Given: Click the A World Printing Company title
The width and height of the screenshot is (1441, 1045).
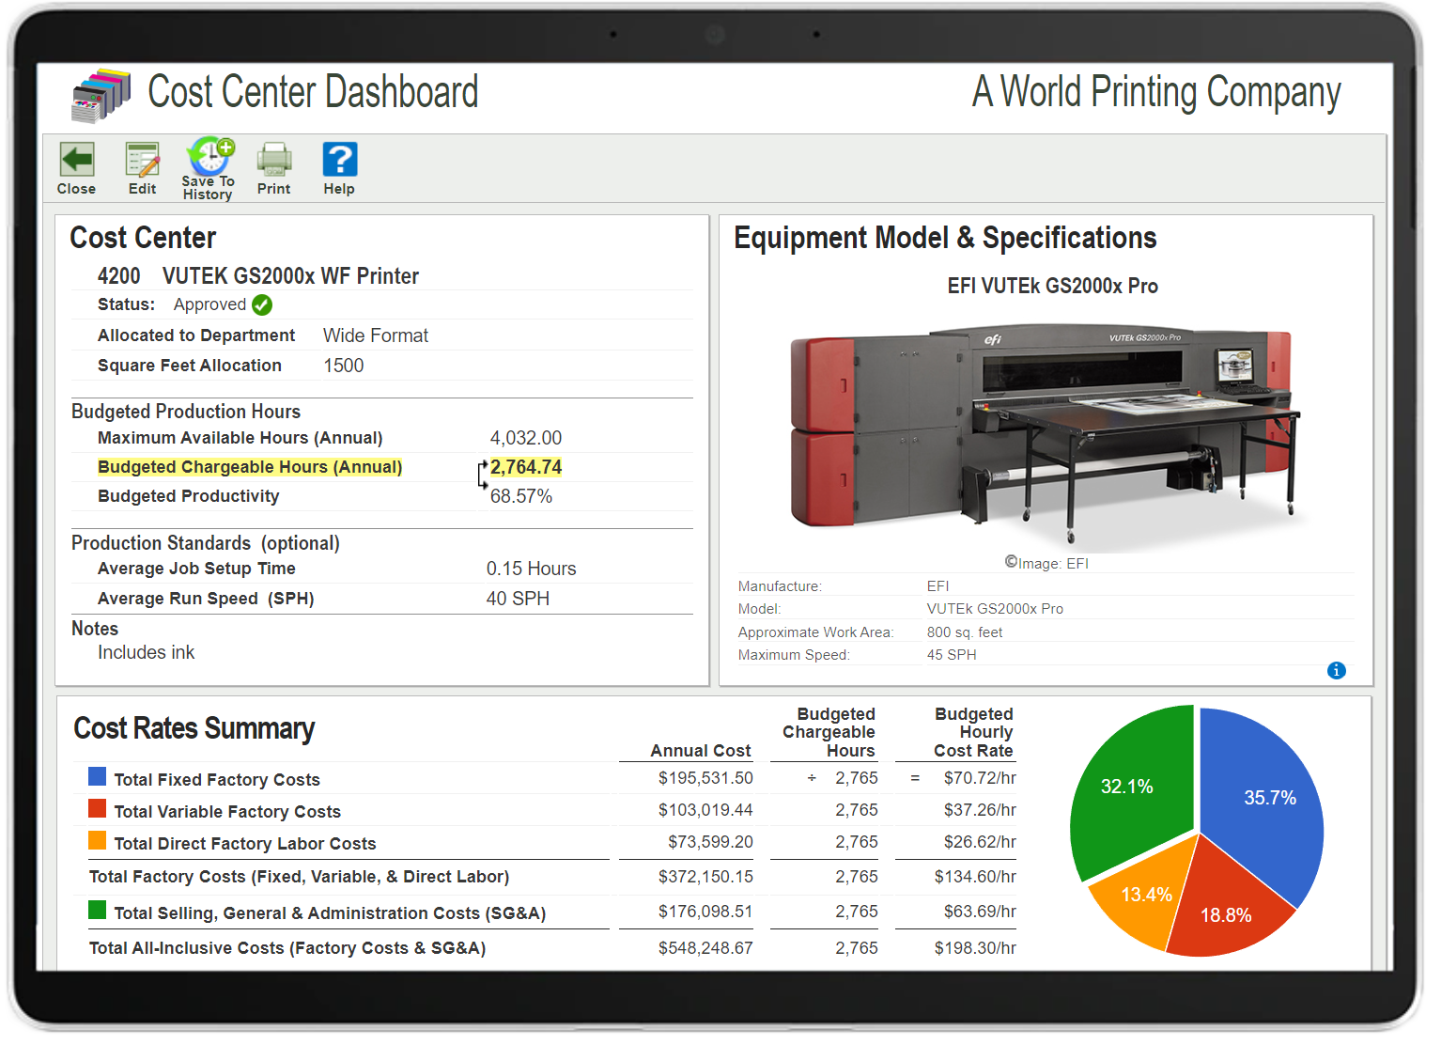Looking at the screenshot, I should coord(1156,93).
